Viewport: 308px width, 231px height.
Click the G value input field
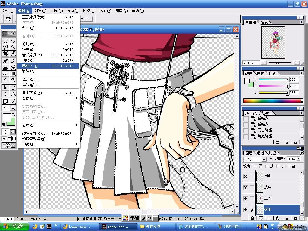click(294, 86)
